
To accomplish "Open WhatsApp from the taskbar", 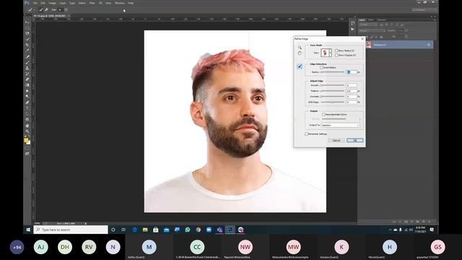I will tap(188, 230).
